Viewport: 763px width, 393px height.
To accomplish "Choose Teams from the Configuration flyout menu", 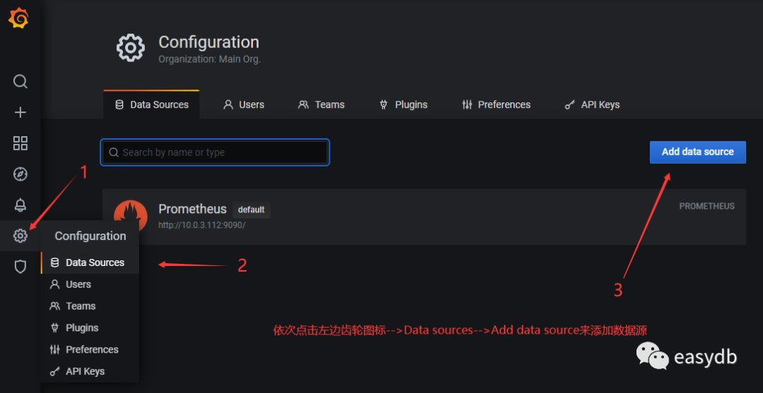I will point(81,306).
